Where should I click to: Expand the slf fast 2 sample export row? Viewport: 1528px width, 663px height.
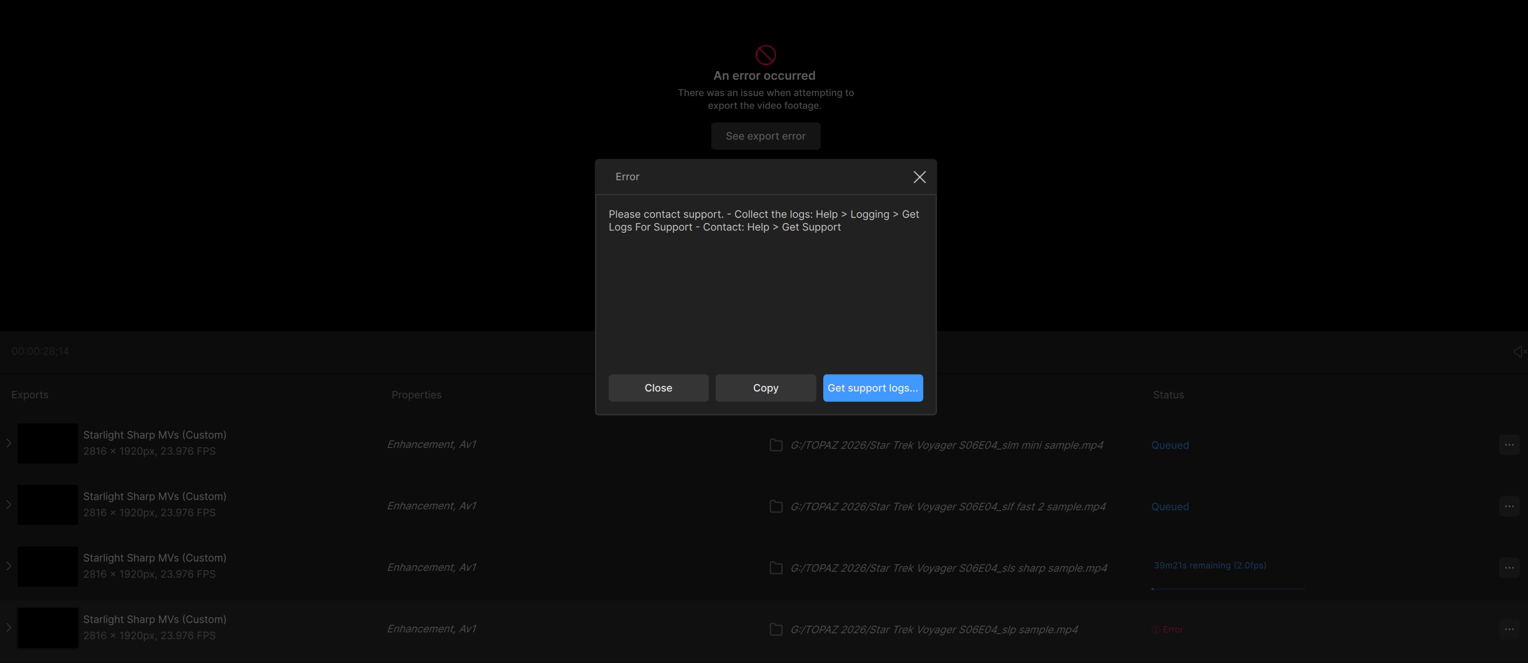[x=9, y=505]
